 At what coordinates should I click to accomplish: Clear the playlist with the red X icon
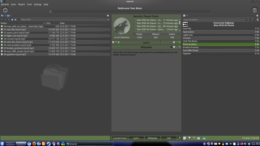pos(185,138)
